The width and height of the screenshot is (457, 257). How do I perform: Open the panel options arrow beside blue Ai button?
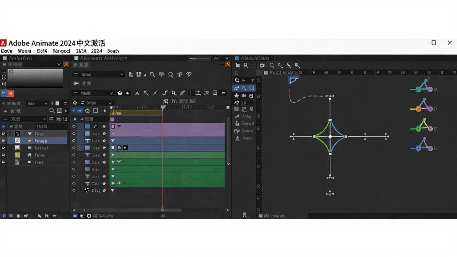pos(227,58)
